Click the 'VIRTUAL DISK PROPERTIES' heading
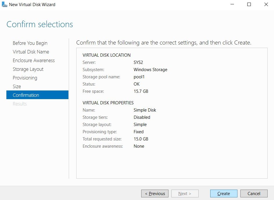 tap(108, 103)
